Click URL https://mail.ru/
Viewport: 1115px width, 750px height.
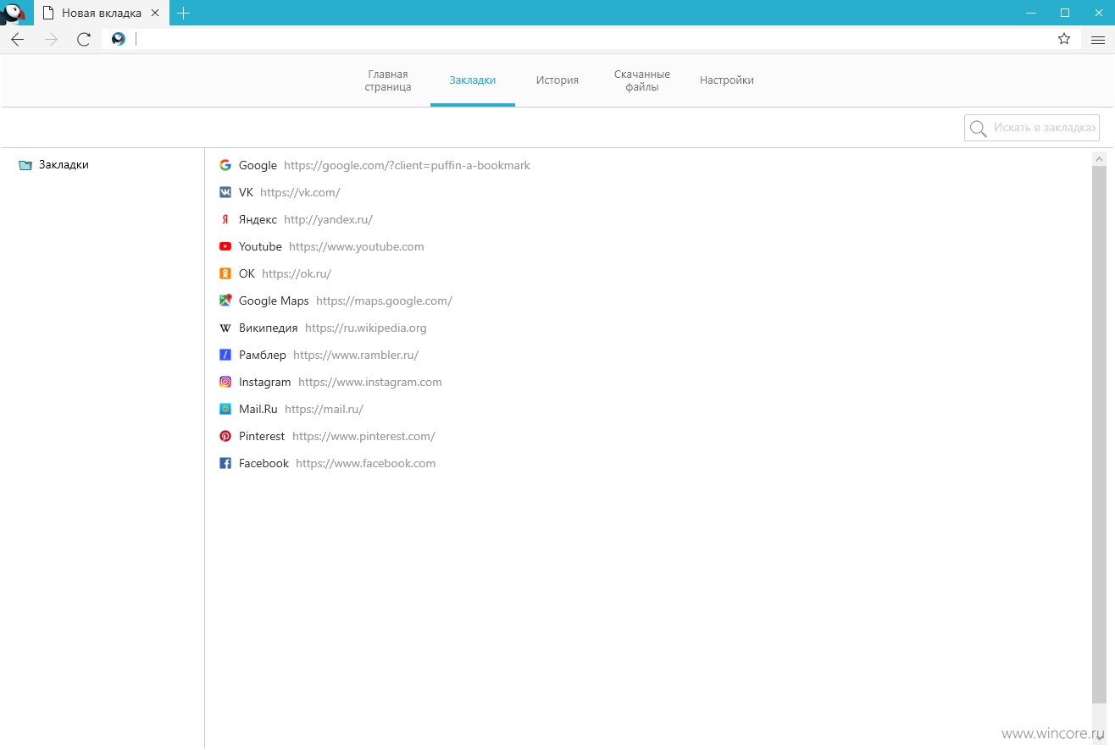(324, 409)
